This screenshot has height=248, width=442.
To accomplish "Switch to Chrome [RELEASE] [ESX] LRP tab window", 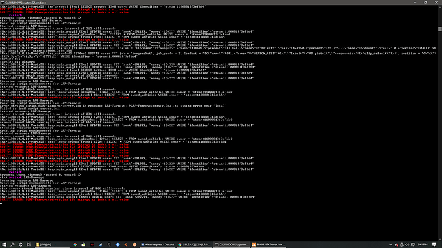I will pos(195,245).
